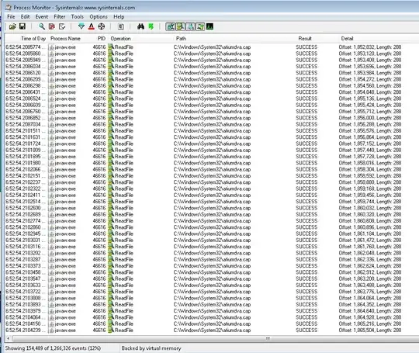Click Process Monitor title bar app icon
Viewport: 419px width, 353px height.
point(9,8)
